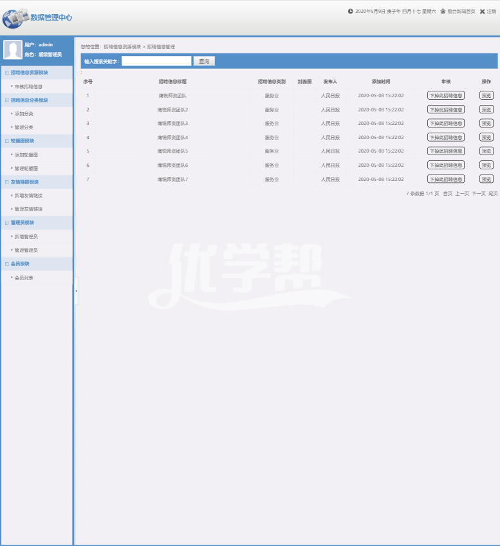
Task: Toggle the 管理员模块 section
Action: tap(23, 223)
